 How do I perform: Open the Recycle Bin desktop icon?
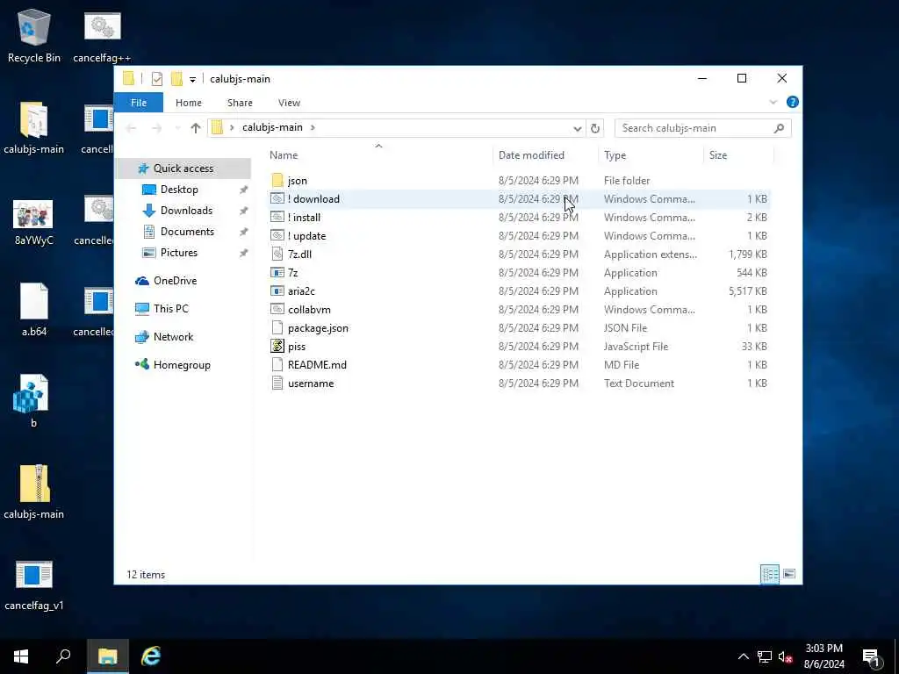[34, 35]
